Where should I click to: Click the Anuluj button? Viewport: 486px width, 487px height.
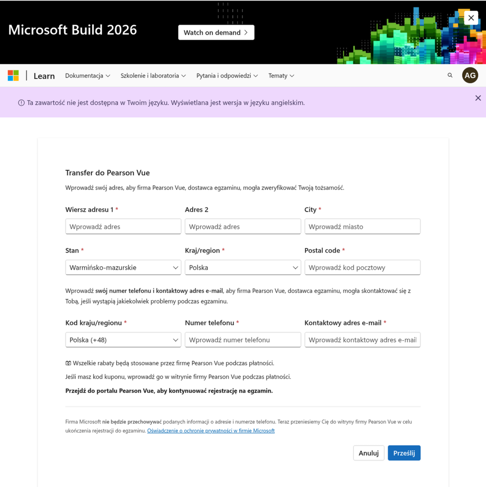click(x=368, y=453)
